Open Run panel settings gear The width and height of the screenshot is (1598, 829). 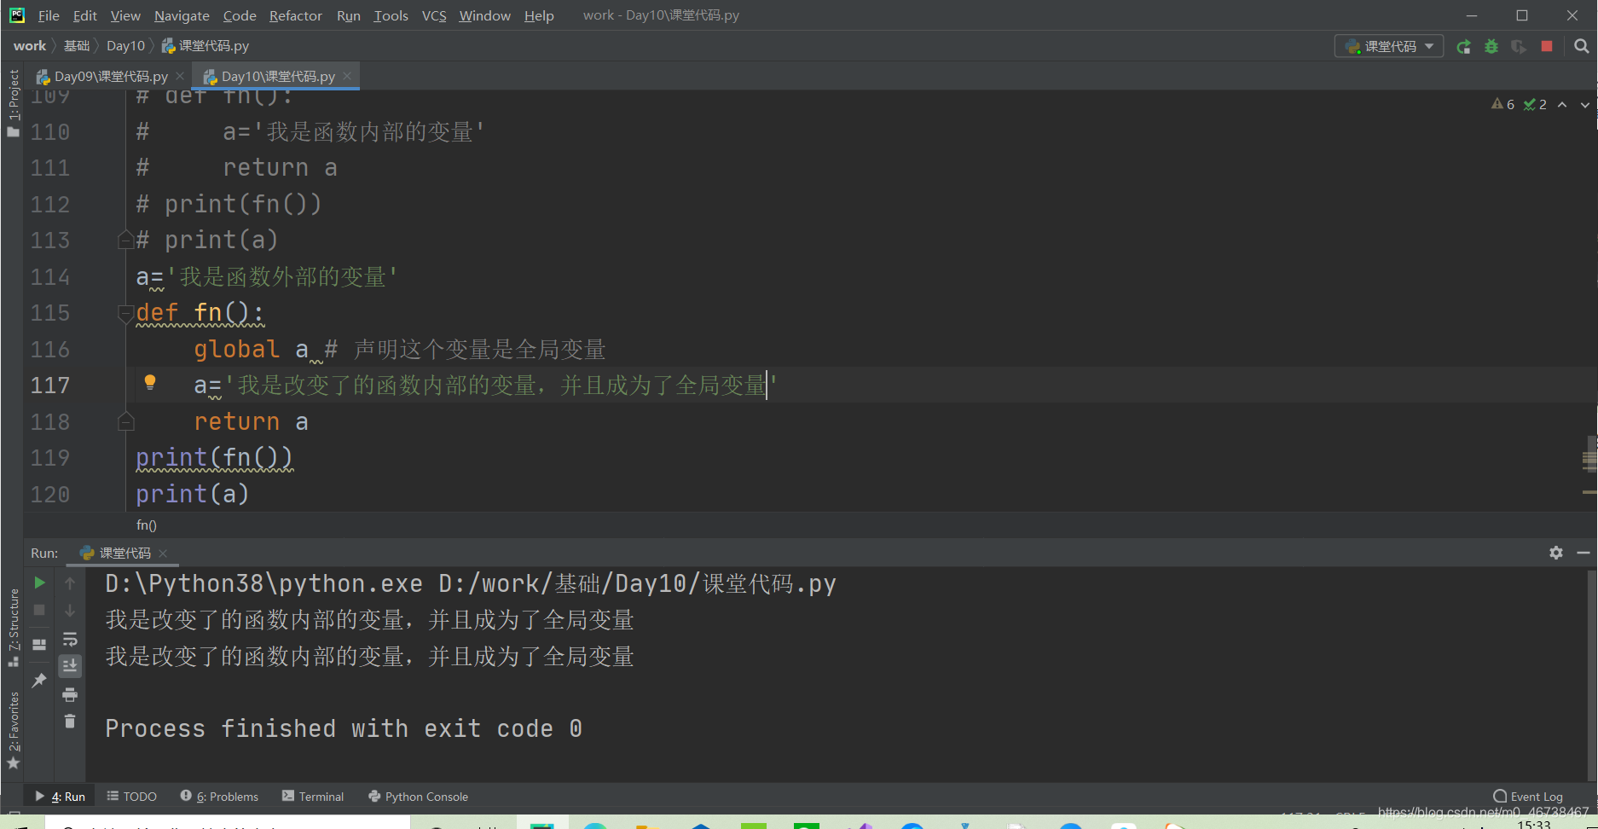coord(1556,553)
